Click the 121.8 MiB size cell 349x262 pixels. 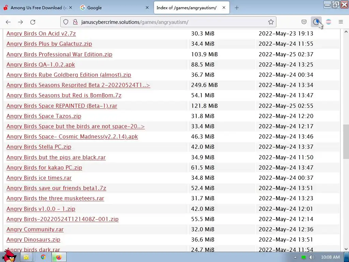[x=204, y=106]
